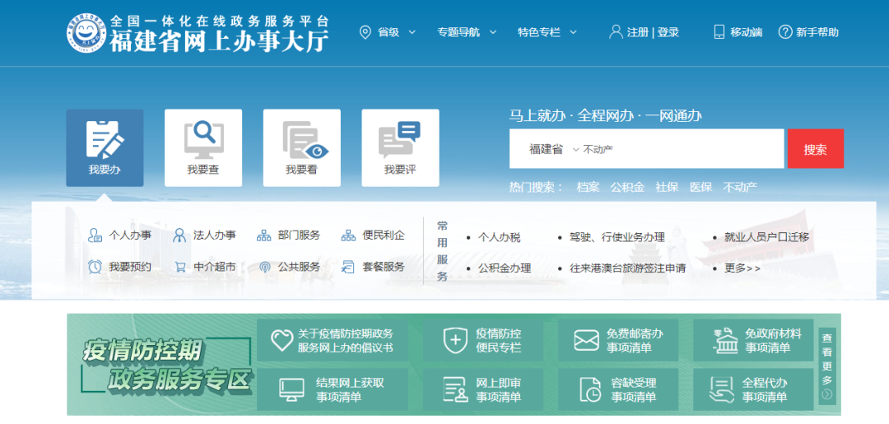Click the monitor icon for 结果网上获取

click(x=292, y=390)
